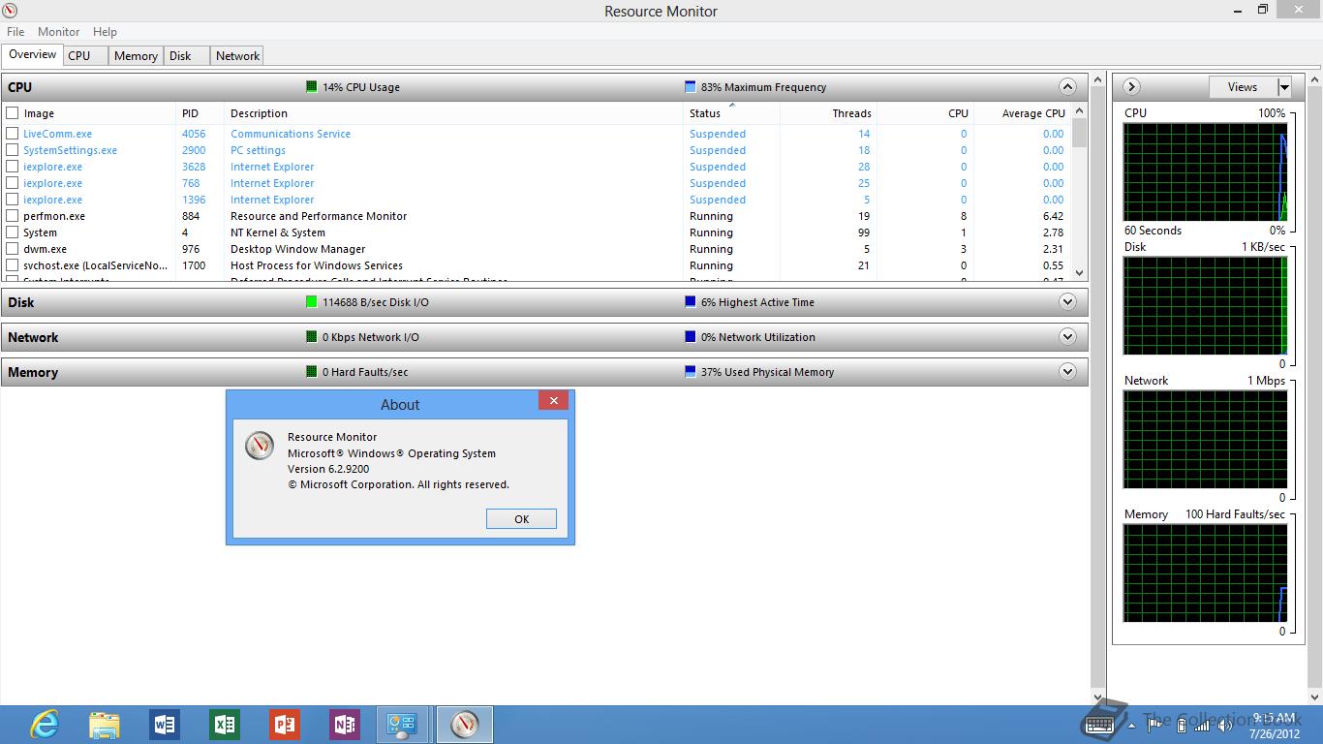
Task: Close the About dialog
Action: (553, 401)
